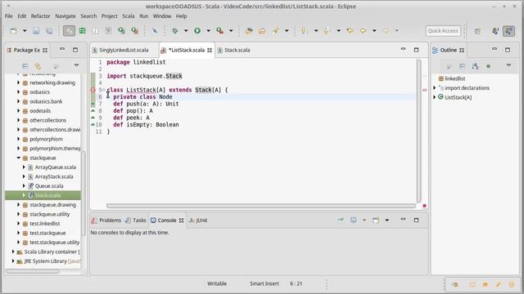
Task: Select ArrayQueue.scala in the tree
Action: tap(56, 167)
